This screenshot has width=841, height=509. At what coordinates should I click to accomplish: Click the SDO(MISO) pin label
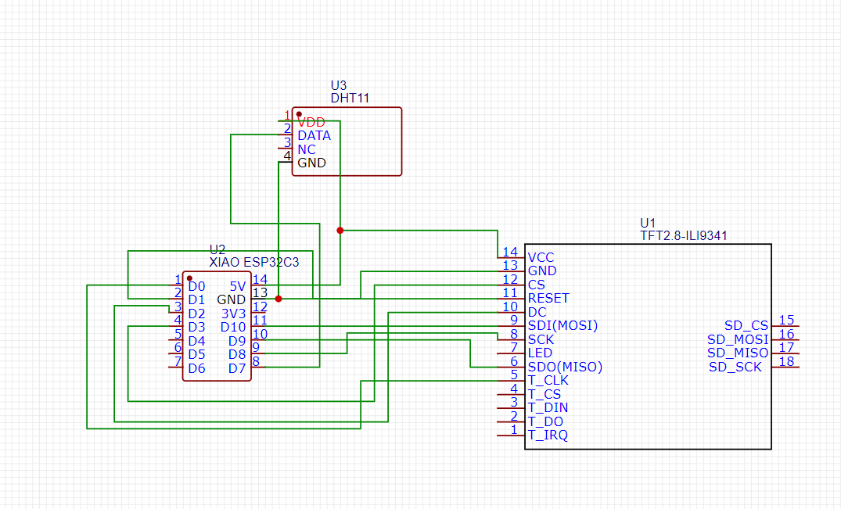(566, 367)
